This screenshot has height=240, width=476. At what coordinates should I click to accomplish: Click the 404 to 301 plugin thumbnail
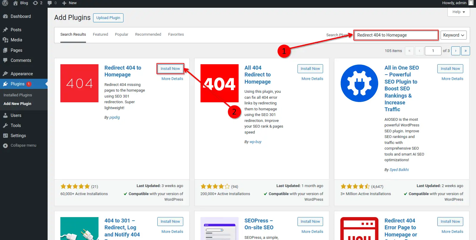[x=79, y=228]
